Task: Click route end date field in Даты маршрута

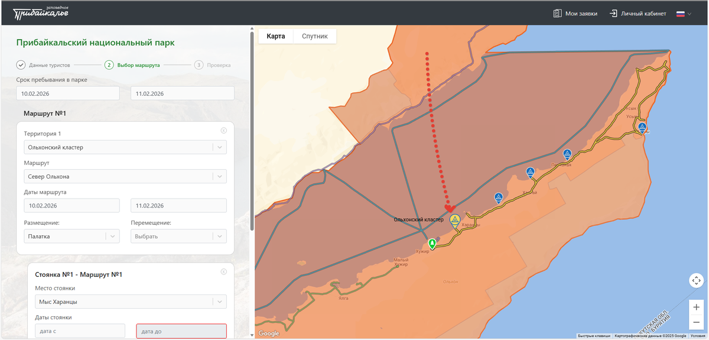Action: coord(178,205)
